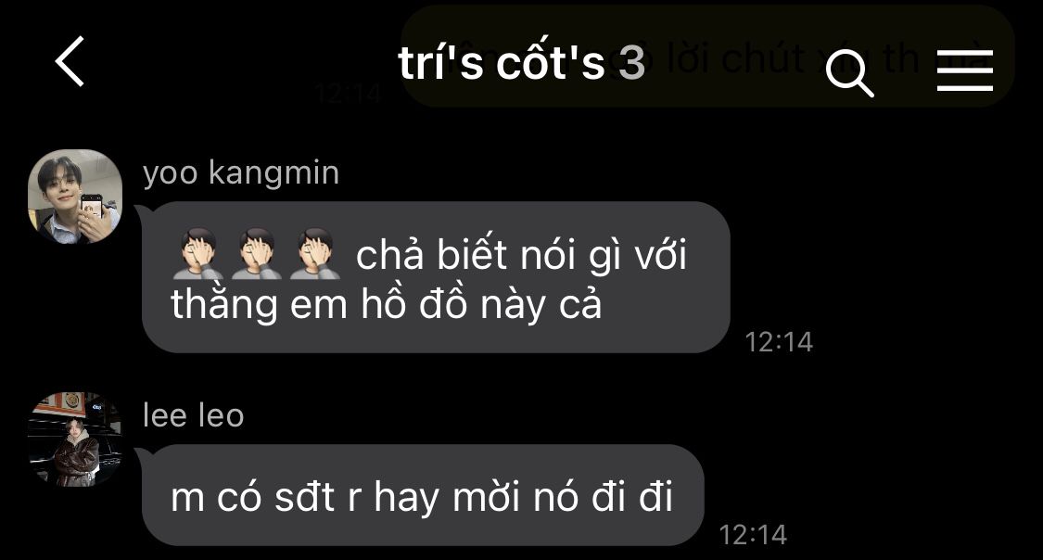Tap the member count 3 in header
The image size is (1043, 560).
click(632, 63)
